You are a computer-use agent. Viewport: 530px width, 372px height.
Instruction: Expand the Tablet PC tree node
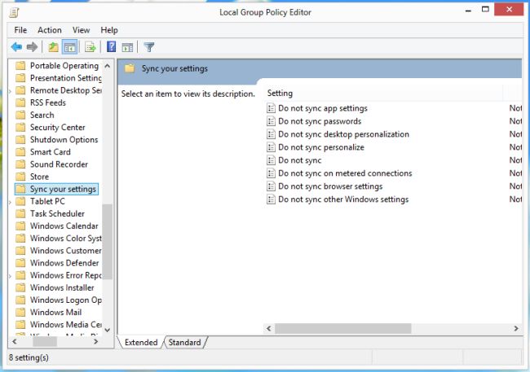(10, 202)
